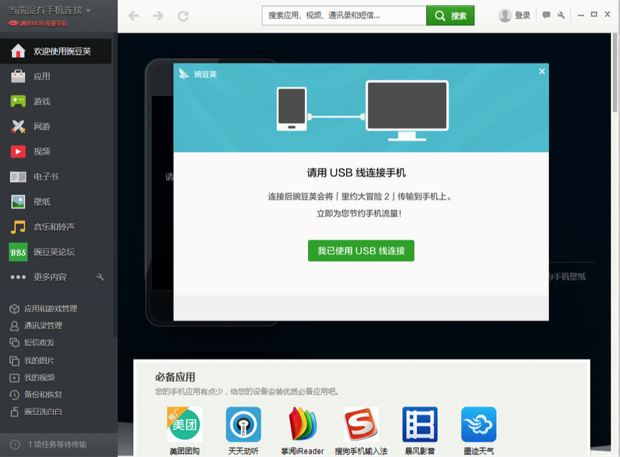This screenshot has height=457, width=620.
Task: Click the green 搜索 search button
Action: [x=450, y=14]
